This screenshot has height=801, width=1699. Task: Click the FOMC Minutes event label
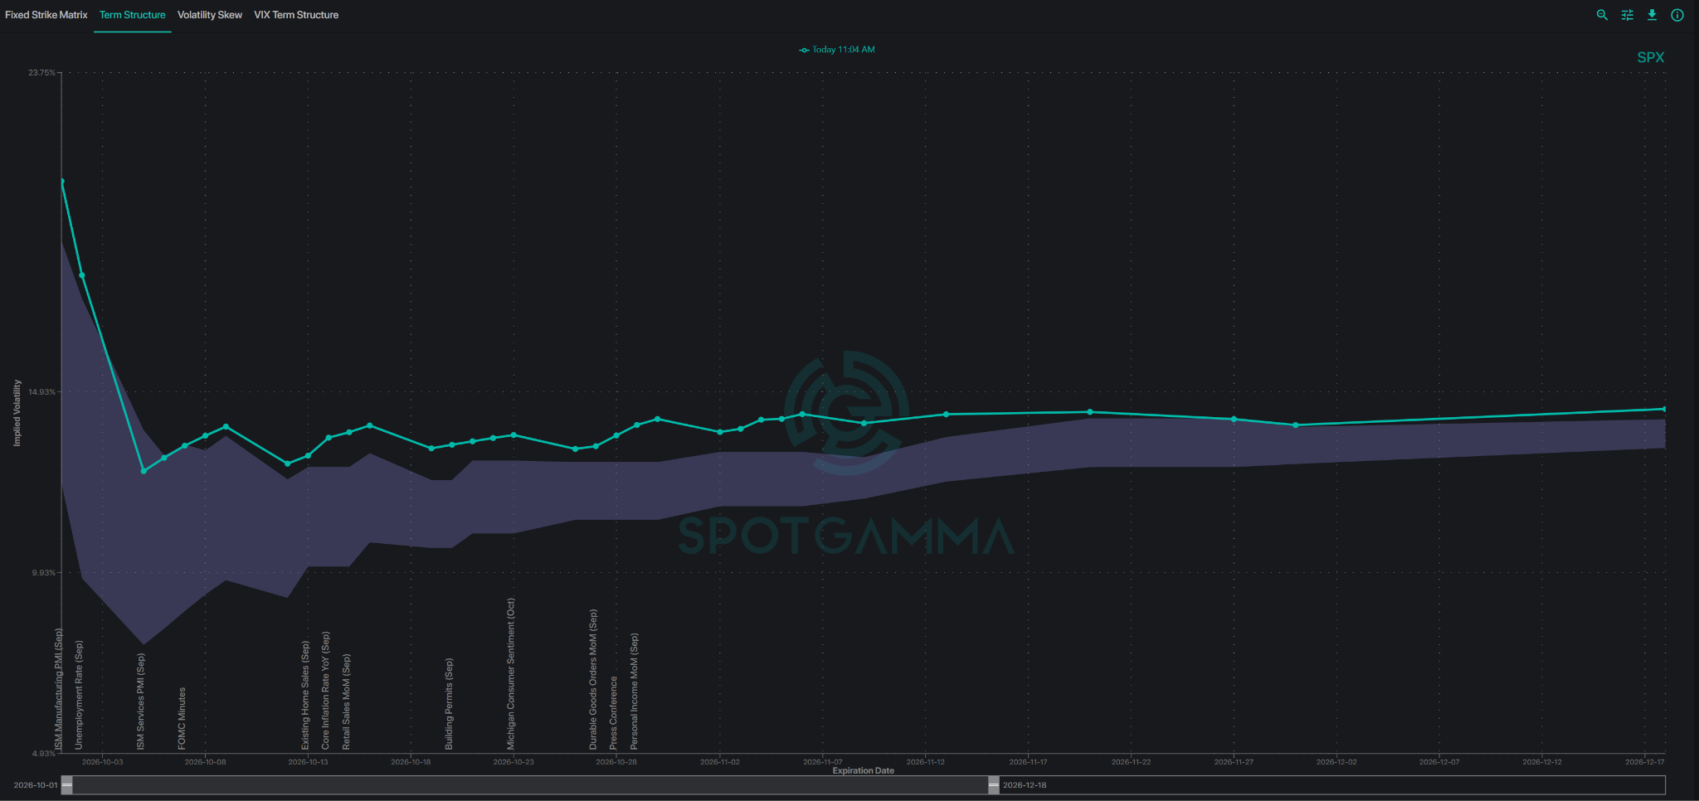point(182,718)
